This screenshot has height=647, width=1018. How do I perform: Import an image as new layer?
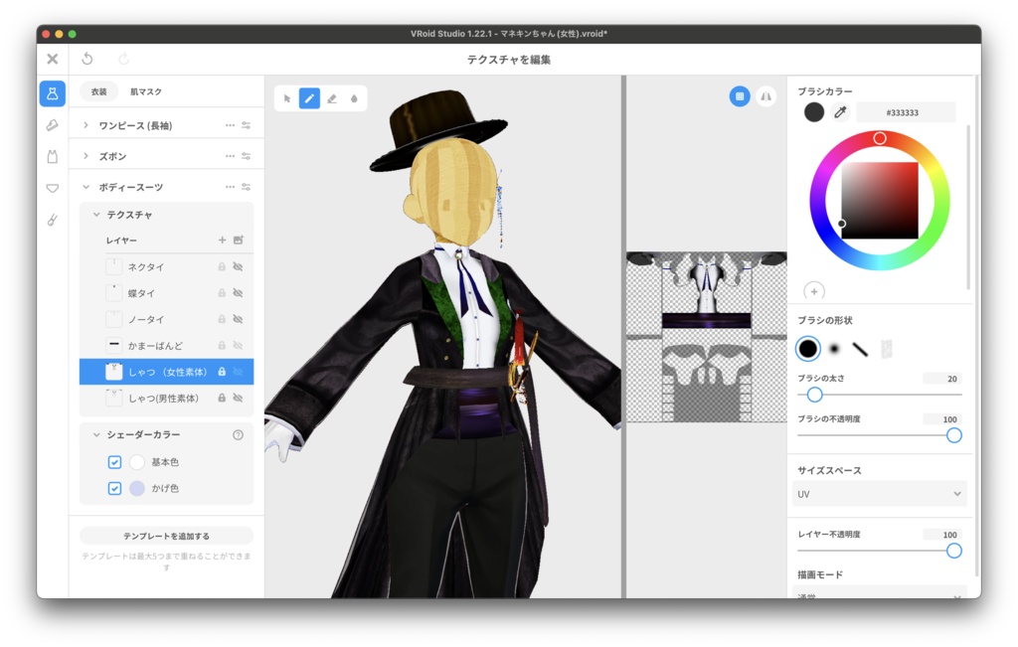click(x=239, y=241)
